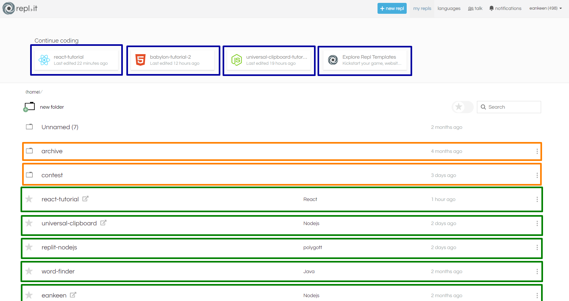Toggle the starred repls filter switch
569x301 pixels.
pos(463,107)
